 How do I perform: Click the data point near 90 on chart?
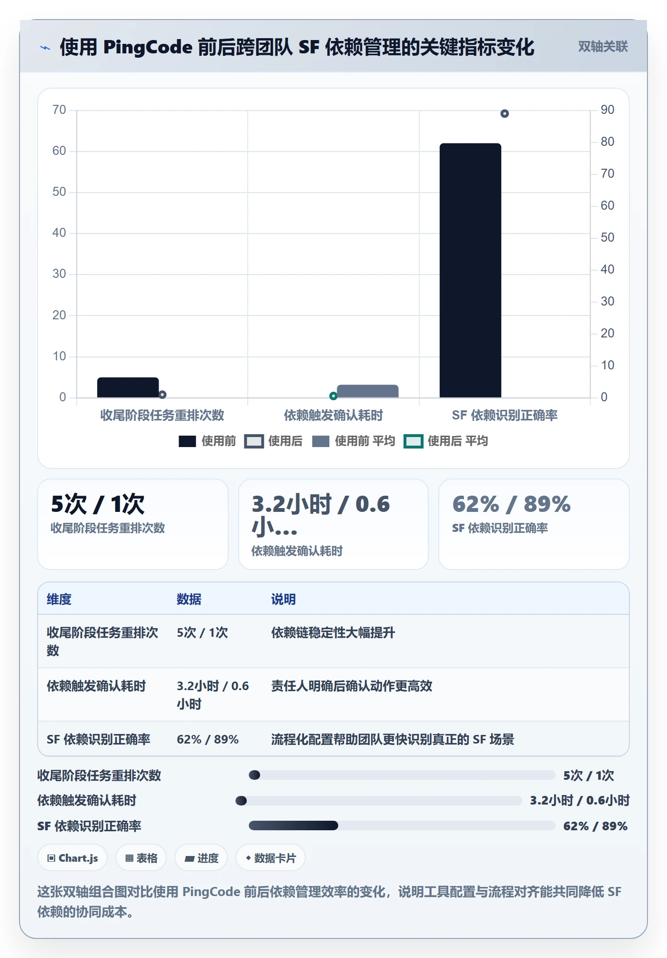point(505,113)
